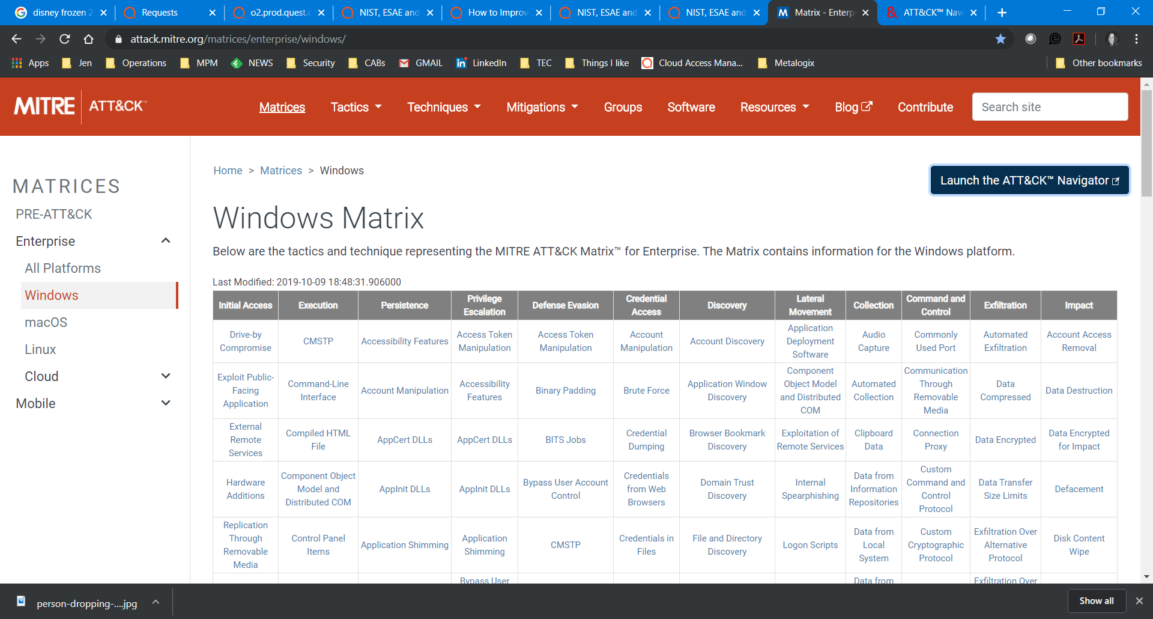Go to Matrices breadcrumb link
Image resolution: width=1153 pixels, height=619 pixels.
[281, 171]
